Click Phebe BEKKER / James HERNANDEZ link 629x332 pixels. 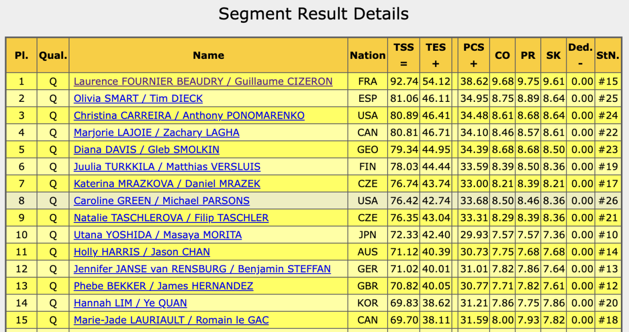coord(163,286)
